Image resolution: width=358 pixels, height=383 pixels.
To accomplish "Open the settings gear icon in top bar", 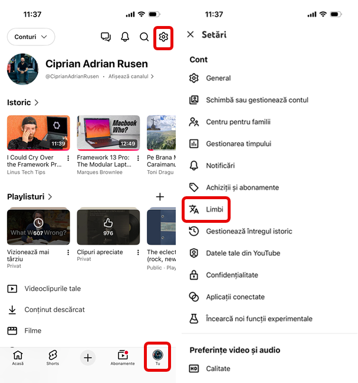I will pos(163,37).
